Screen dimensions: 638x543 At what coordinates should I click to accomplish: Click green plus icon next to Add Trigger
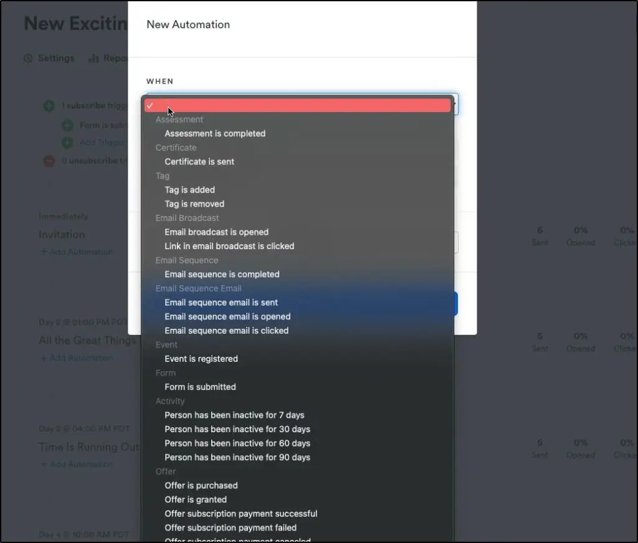(67, 143)
